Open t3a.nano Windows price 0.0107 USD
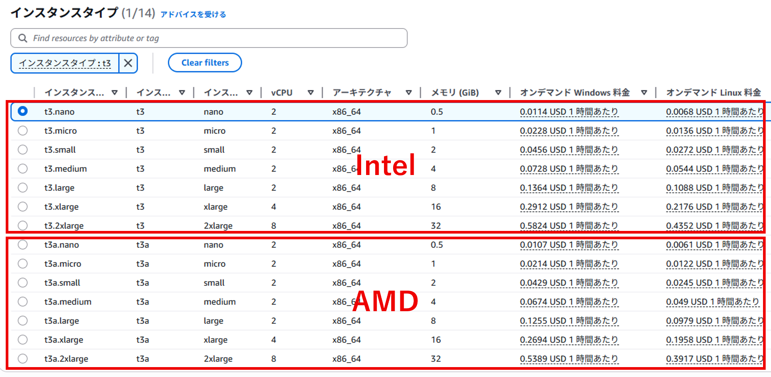Viewport: 771px width, 377px height. [569, 245]
